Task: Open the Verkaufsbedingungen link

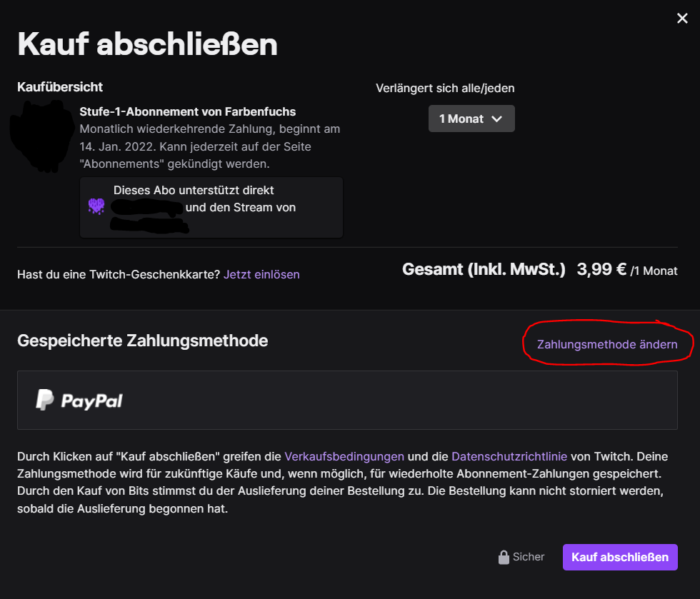Action: point(344,456)
